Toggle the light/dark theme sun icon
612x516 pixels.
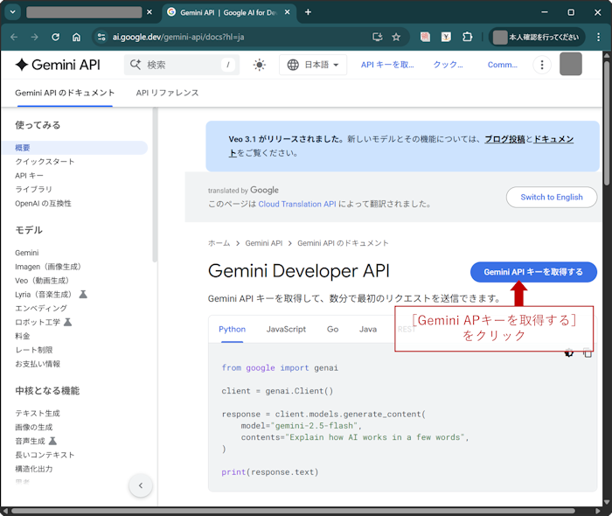pyautogui.click(x=260, y=65)
